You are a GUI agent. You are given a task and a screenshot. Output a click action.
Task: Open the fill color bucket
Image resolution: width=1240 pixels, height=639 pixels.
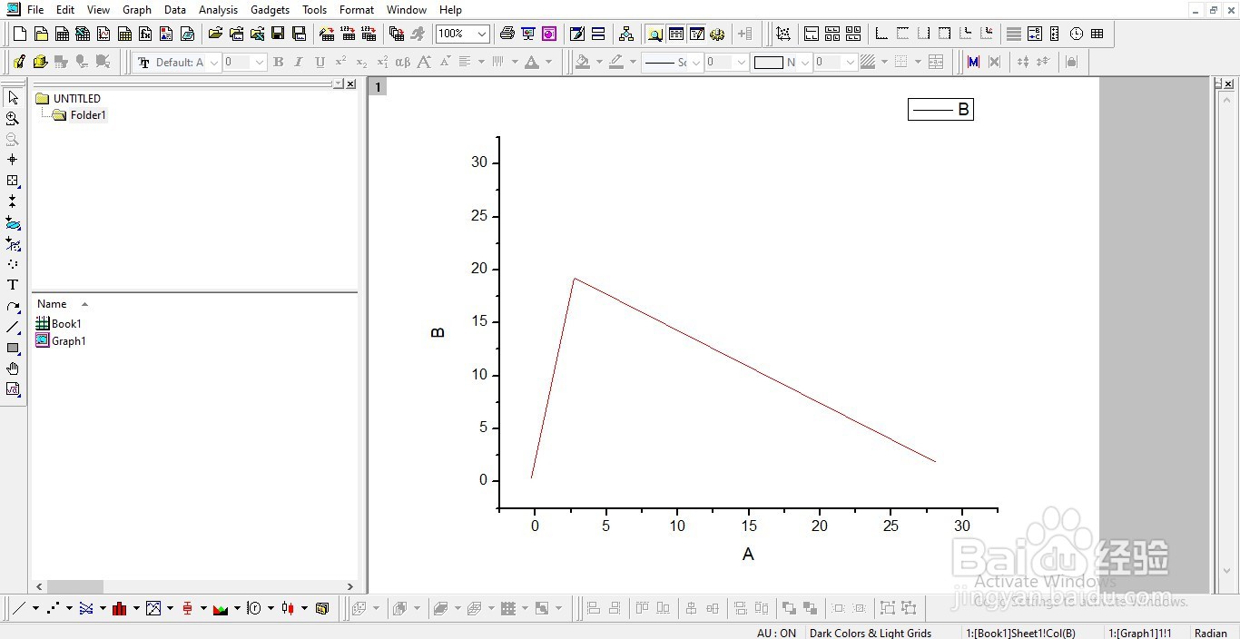tap(583, 62)
